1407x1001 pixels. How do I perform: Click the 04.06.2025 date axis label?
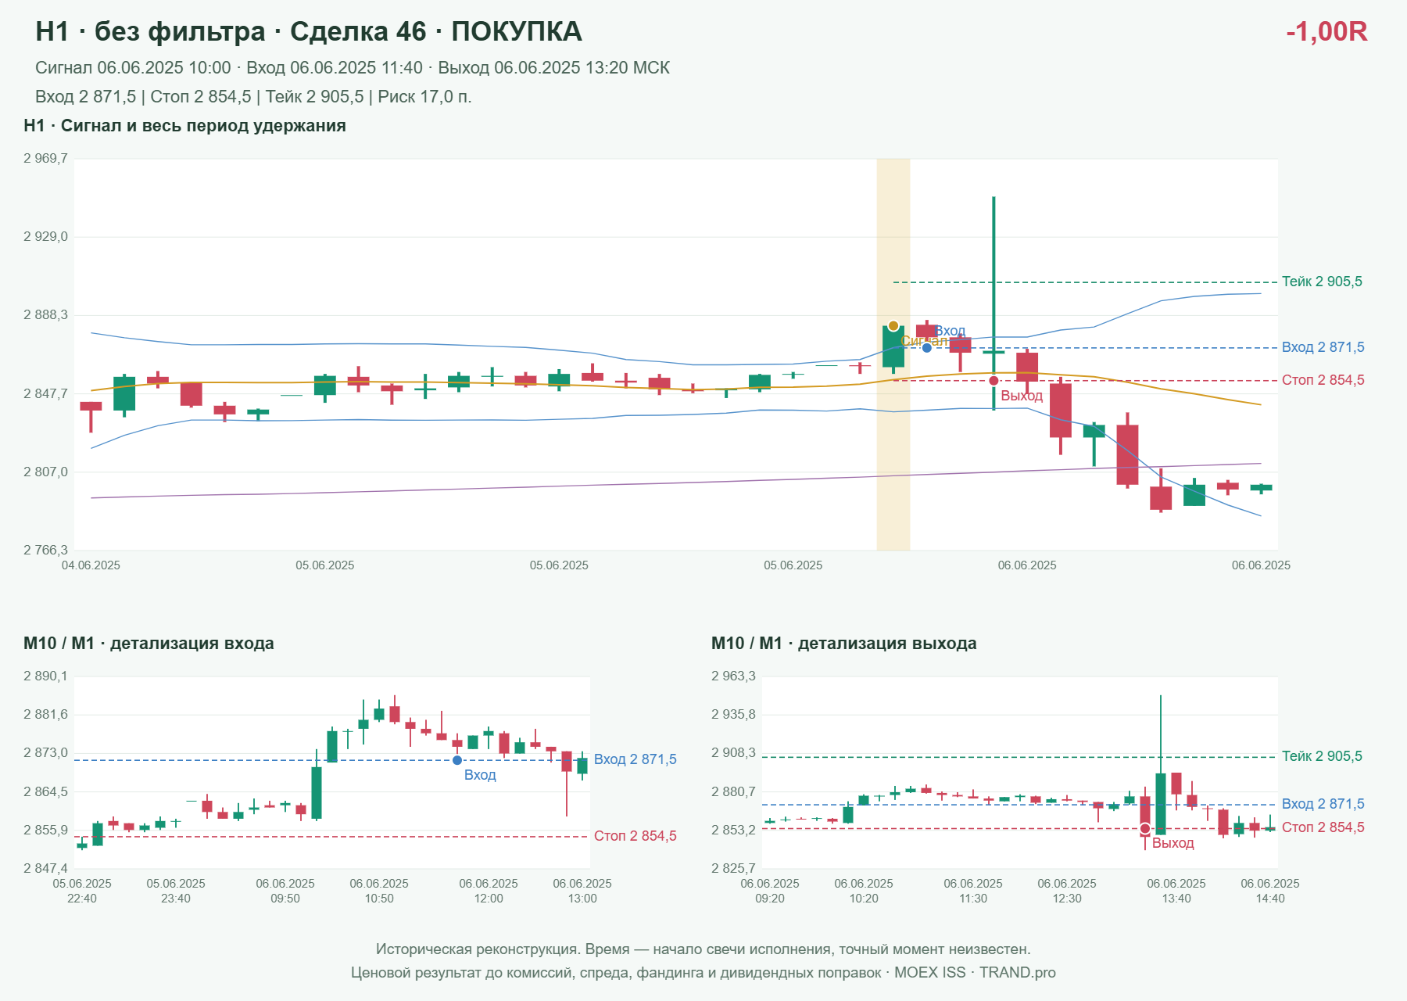pos(91,565)
